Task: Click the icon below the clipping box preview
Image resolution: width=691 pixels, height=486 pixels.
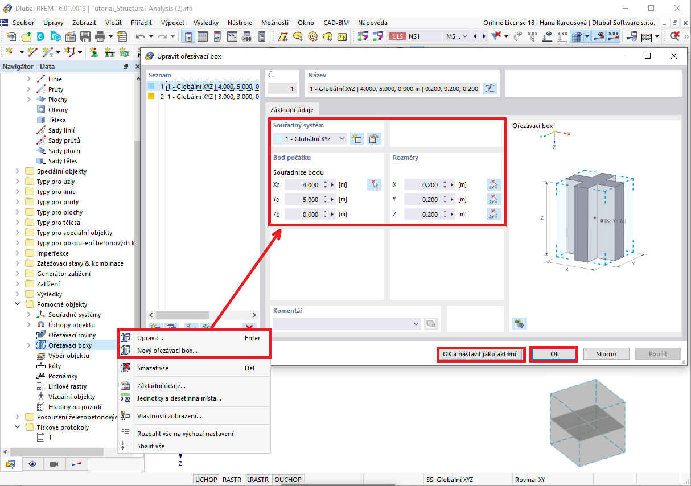Action: tap(519, 323)
